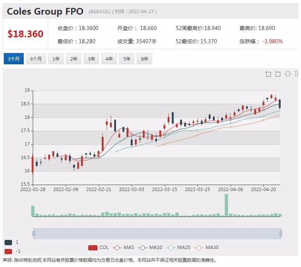This screenshot has width=301, height=267.
Task: Switch chart to 1年 range
Action: point(56,59)
